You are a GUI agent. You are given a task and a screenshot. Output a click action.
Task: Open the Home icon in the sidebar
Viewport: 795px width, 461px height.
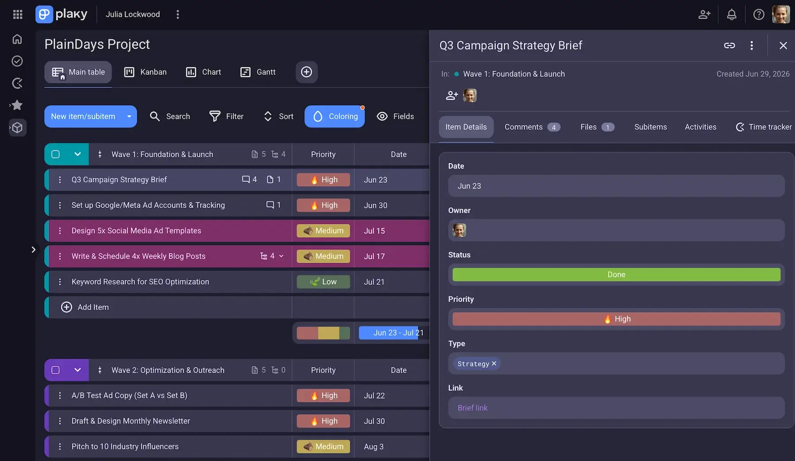(17, 39)
